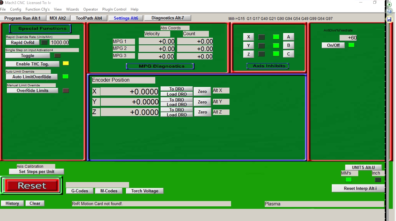This screenshot has height=221, width=396.
Task: Click the AntiDive On/Off button
Action: pos(333,45)
